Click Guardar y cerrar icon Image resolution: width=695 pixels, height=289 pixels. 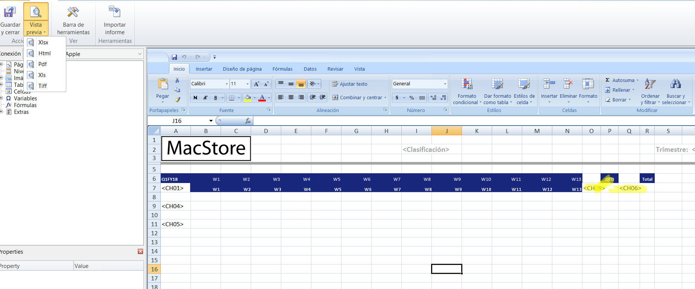[x=9, y=12]
